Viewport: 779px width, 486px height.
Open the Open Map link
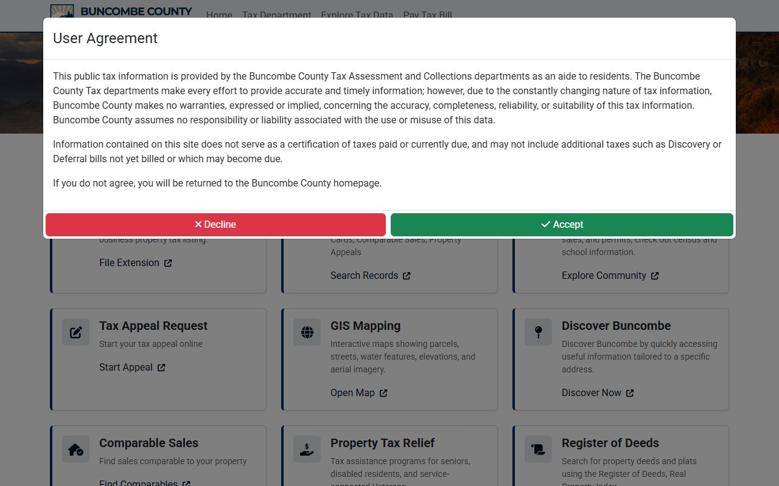tap(352, 392)
